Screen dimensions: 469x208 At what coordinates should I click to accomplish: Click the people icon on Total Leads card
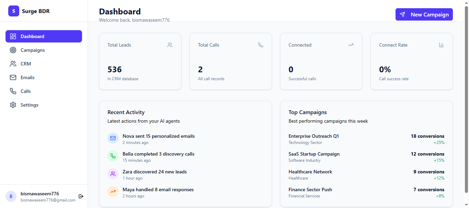[x=170, y=45]
